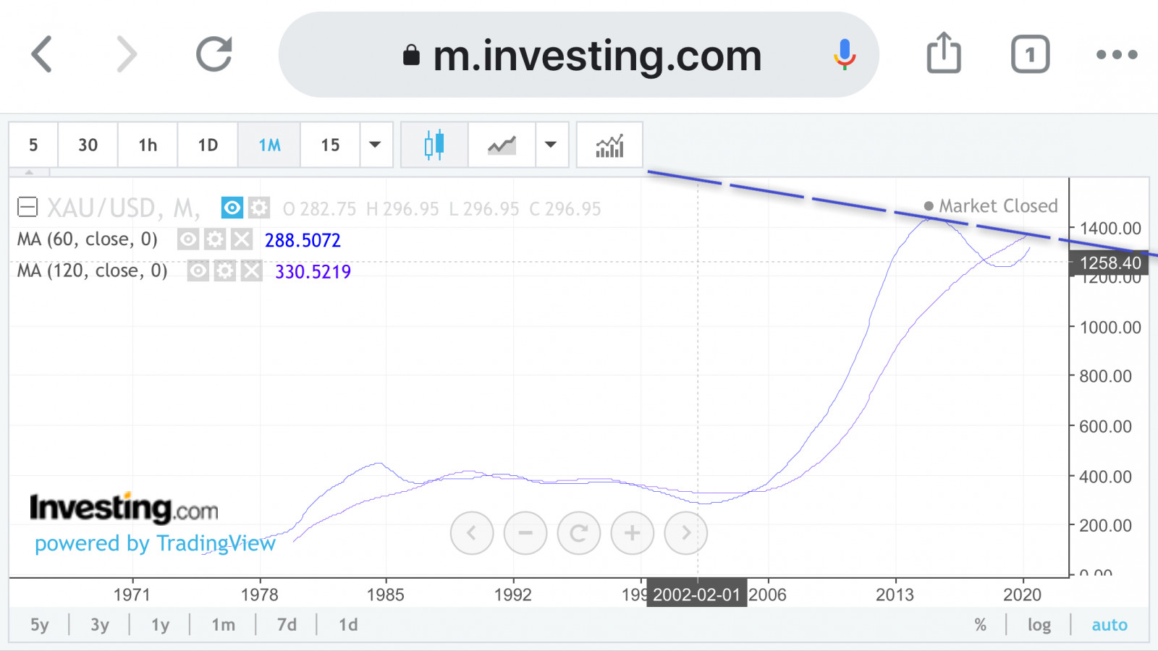Tap the browser share icon
The image size is (1158, 651).
944,54
